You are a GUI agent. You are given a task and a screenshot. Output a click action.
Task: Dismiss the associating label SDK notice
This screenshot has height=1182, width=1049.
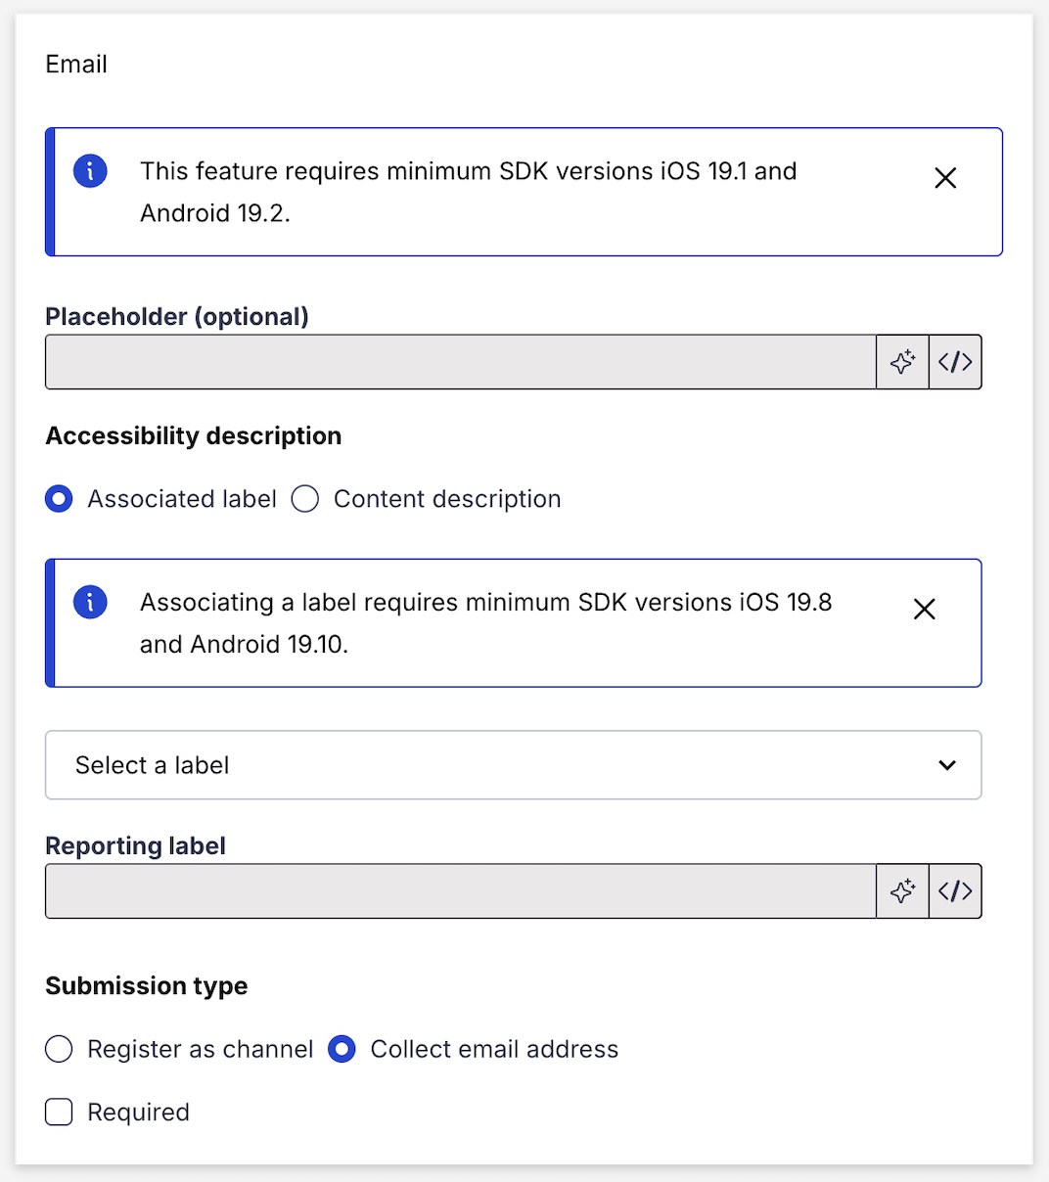924,610
